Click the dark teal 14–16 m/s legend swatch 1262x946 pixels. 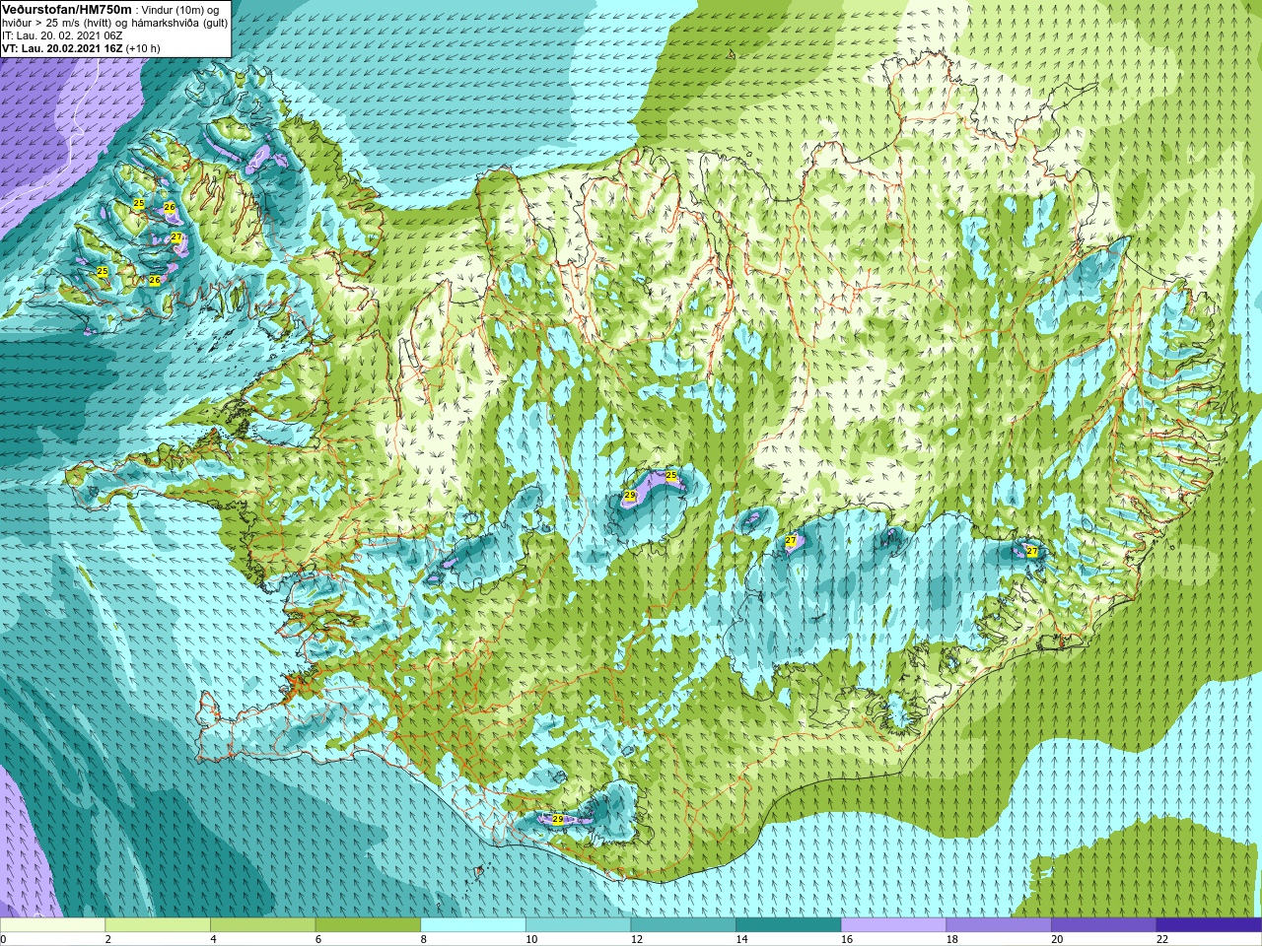[x=789, y=925]
